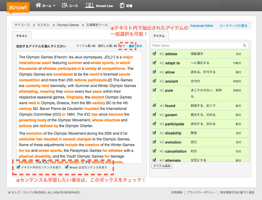Click highlighted word 'evolution' in text passage
Viewport: 262px width, 200px height.
coord(34,134)
